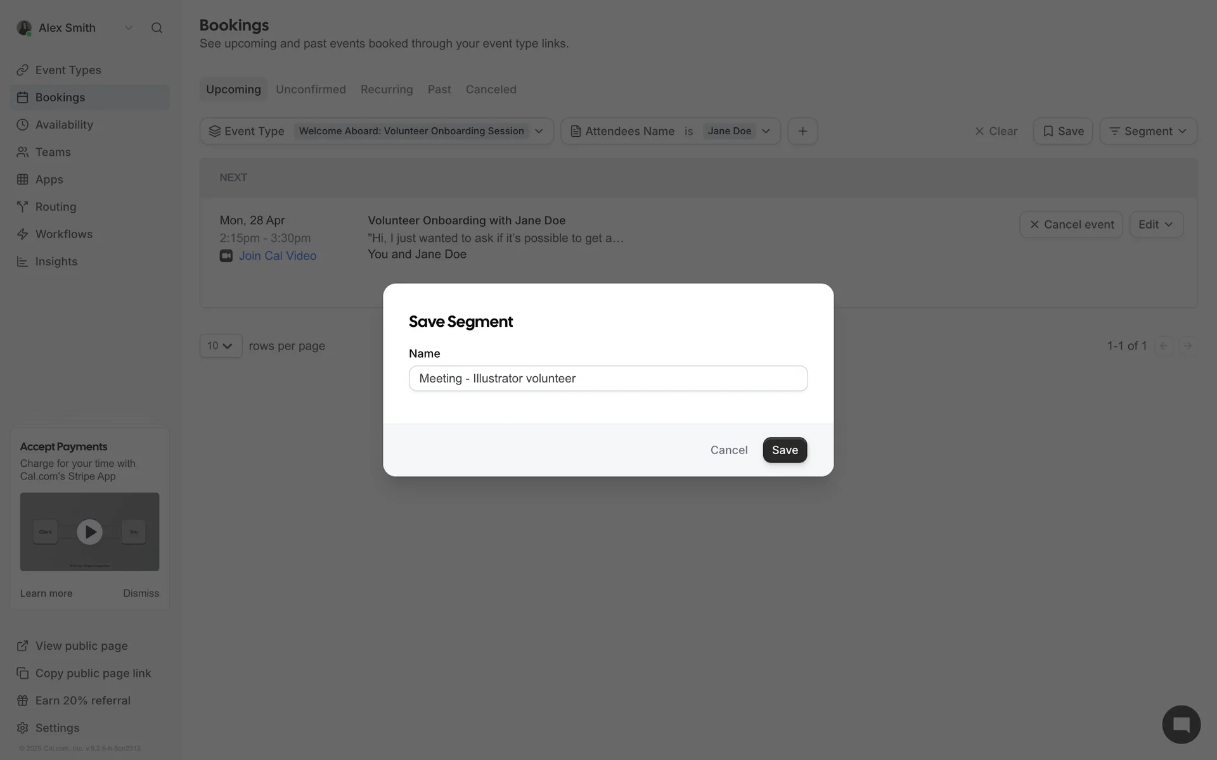The width and height of the screenshot is (1217, 760).
Task: Open the chat support bubble icon
Action: click(x=1181, y=725)
